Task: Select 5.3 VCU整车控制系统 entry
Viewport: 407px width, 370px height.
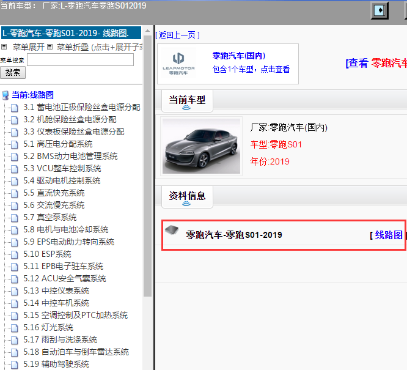Action: (62, 168)
